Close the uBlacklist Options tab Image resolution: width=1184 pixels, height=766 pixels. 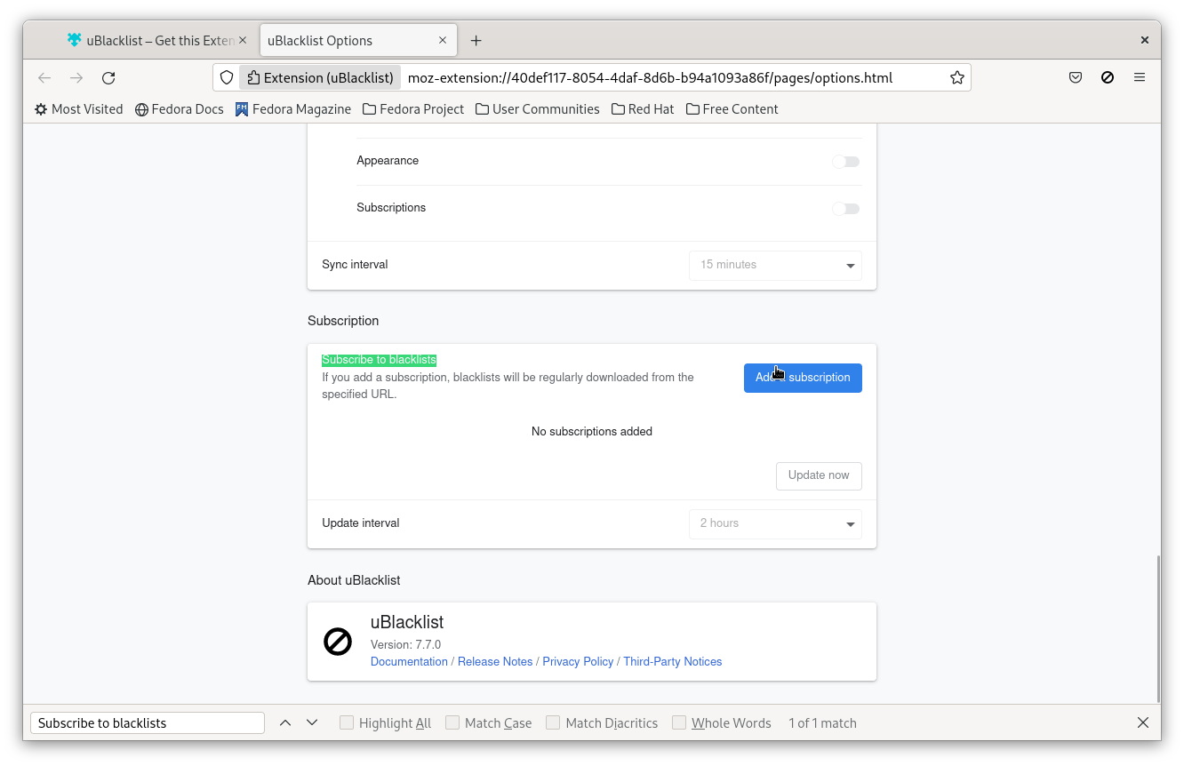pos(443,41)
